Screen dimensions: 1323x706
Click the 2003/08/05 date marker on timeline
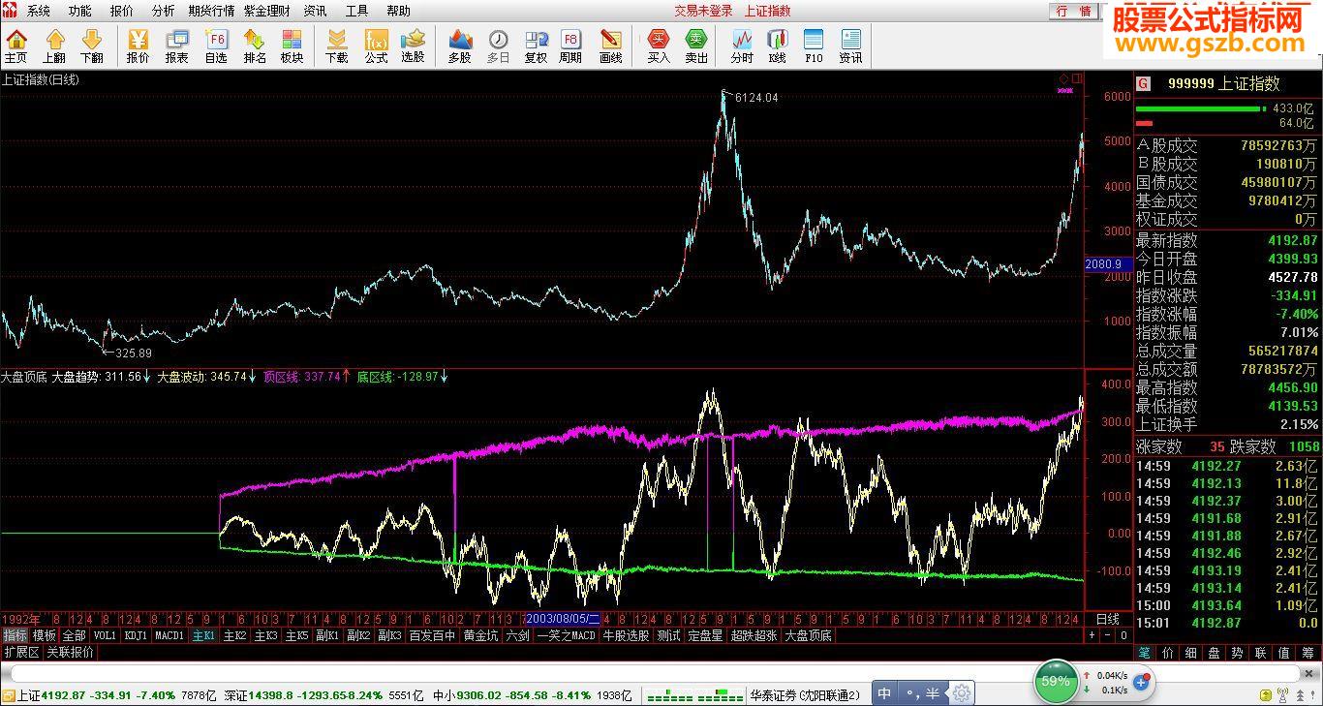563,619
